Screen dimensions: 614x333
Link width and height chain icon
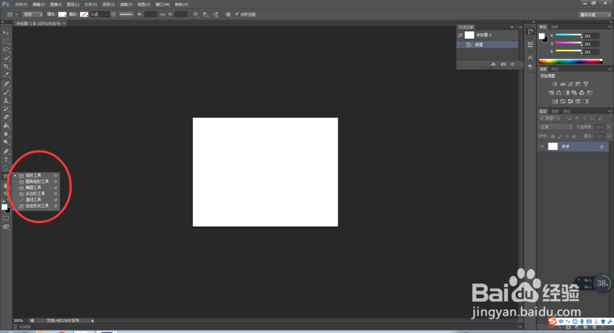[163, 15]
